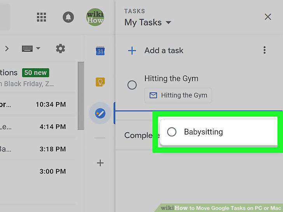This screenshot has height=212, width=283.
Task: Click the Gmail inbox scrollbar thumb
Action: [x=81, y=96]
